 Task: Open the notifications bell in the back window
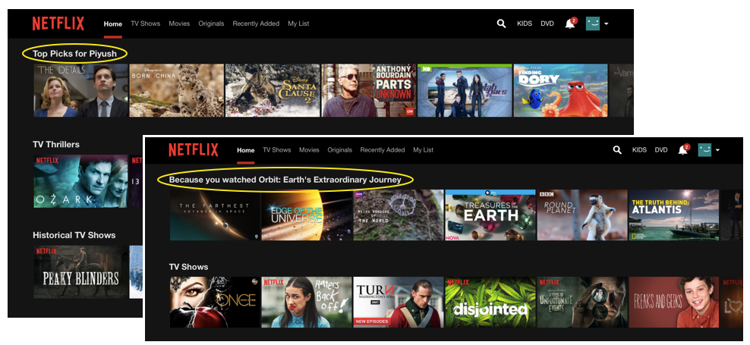569,24
